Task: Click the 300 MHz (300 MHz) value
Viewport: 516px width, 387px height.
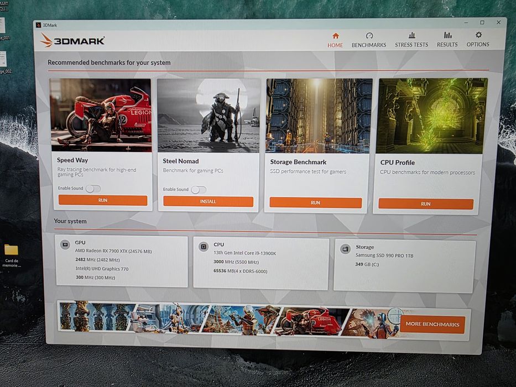Action: [96, 278]
